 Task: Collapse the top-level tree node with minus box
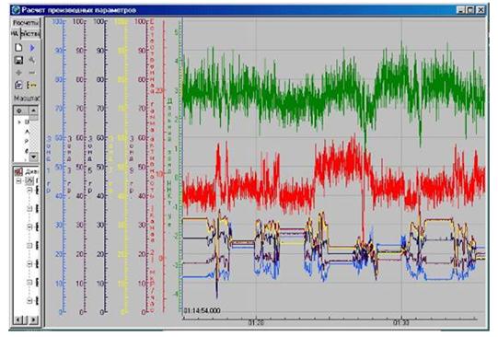(x=18, y=181)
